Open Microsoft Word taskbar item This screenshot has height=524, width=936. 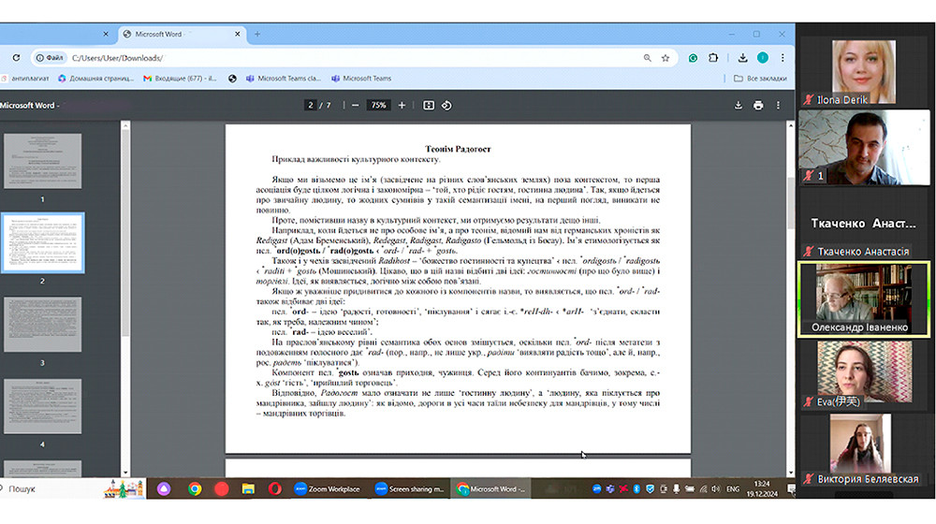pyautogui.click(x=490, y=488)
